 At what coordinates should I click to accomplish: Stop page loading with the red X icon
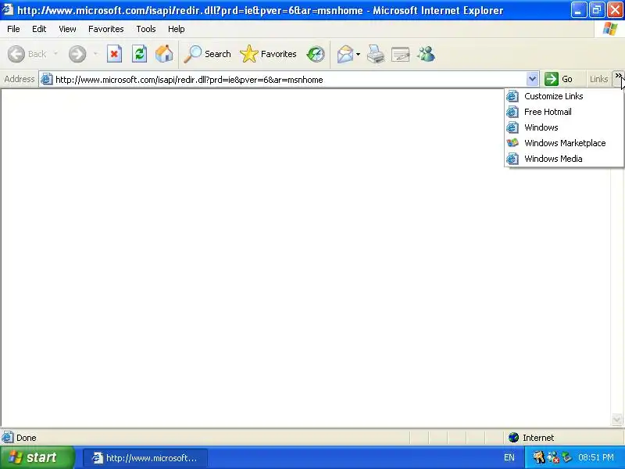click(x=114, y=54)
